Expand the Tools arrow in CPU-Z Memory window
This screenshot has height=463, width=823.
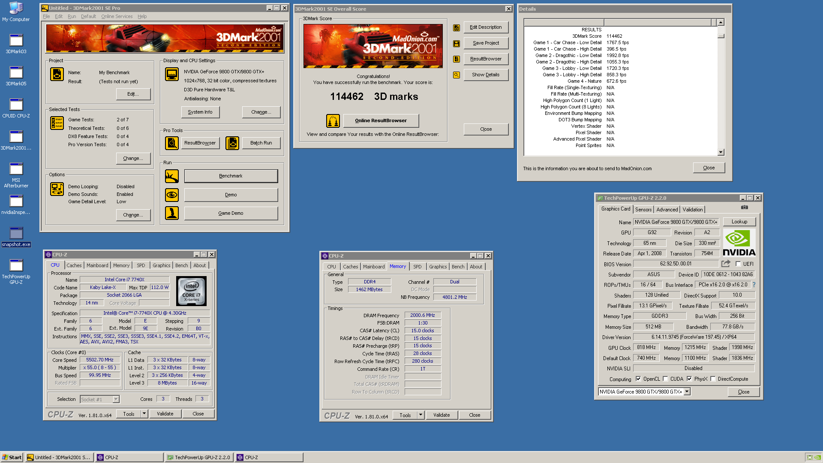(x=421, y=415)
